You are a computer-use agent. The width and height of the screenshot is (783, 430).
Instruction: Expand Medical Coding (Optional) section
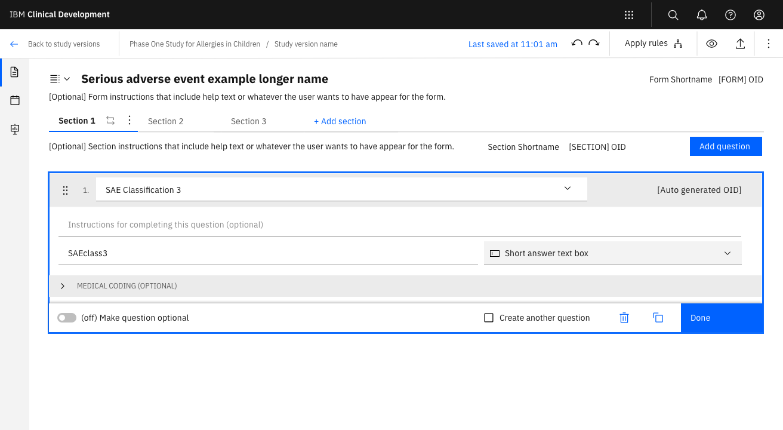63,286
